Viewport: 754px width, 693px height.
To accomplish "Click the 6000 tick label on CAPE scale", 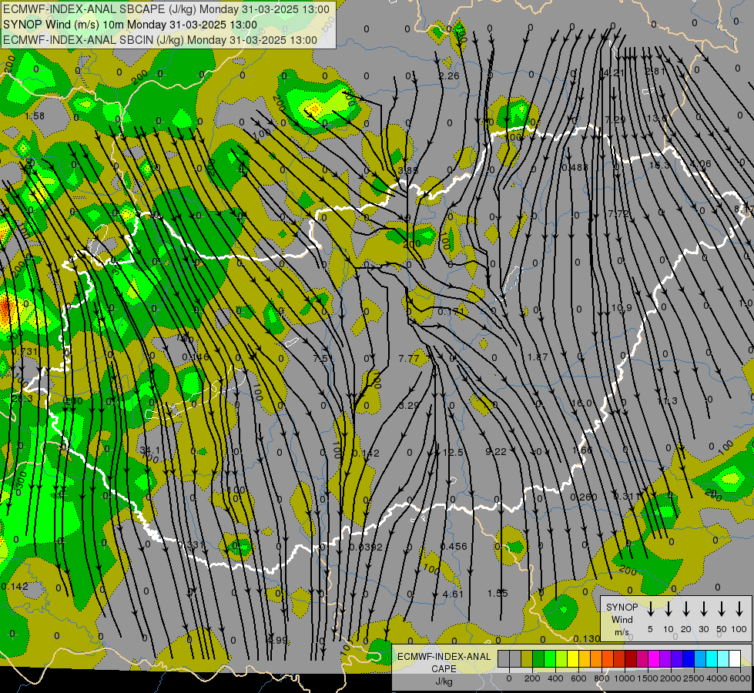I will pyautogui.click(x=740, y=678).
